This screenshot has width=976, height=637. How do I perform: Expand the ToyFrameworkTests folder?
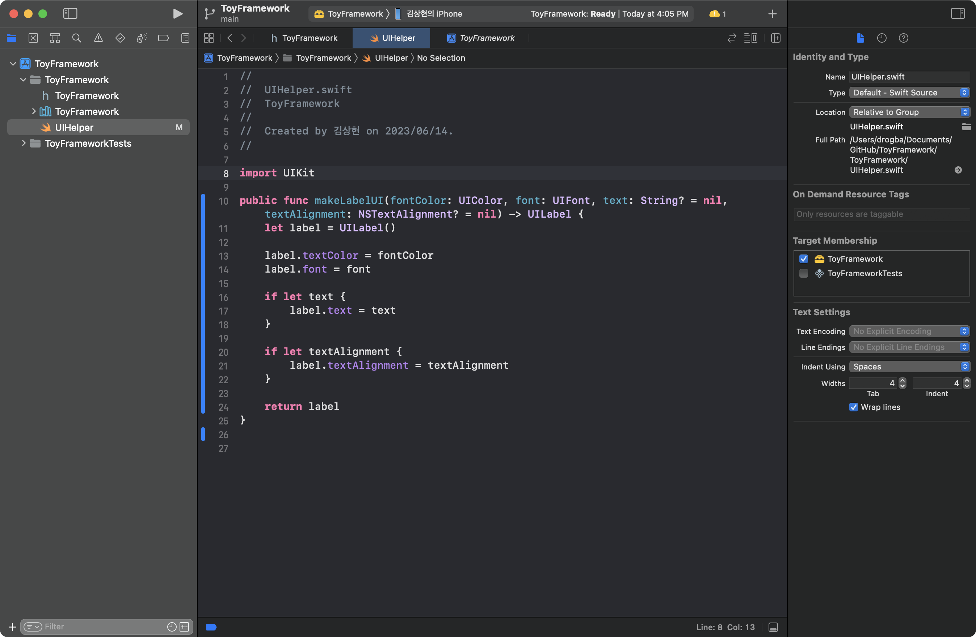tap(24, 143)
